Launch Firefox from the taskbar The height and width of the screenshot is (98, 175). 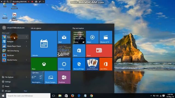[x=72, y=96]
